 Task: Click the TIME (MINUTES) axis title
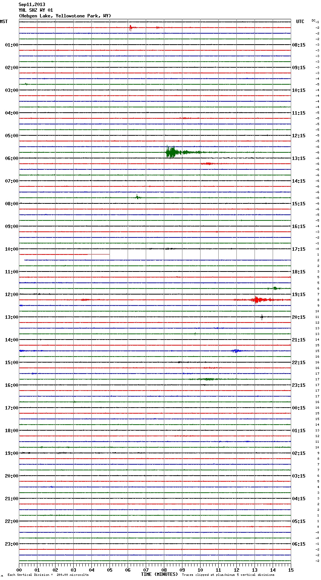click(x=159, y=574)
